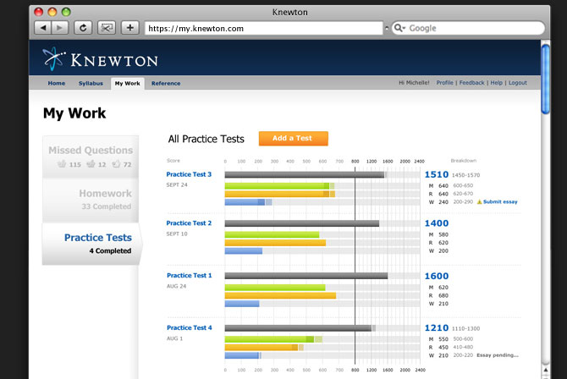567x379 pixels.
Task: Click the add bookmark plus icon
Action: (x=129, y=28)
